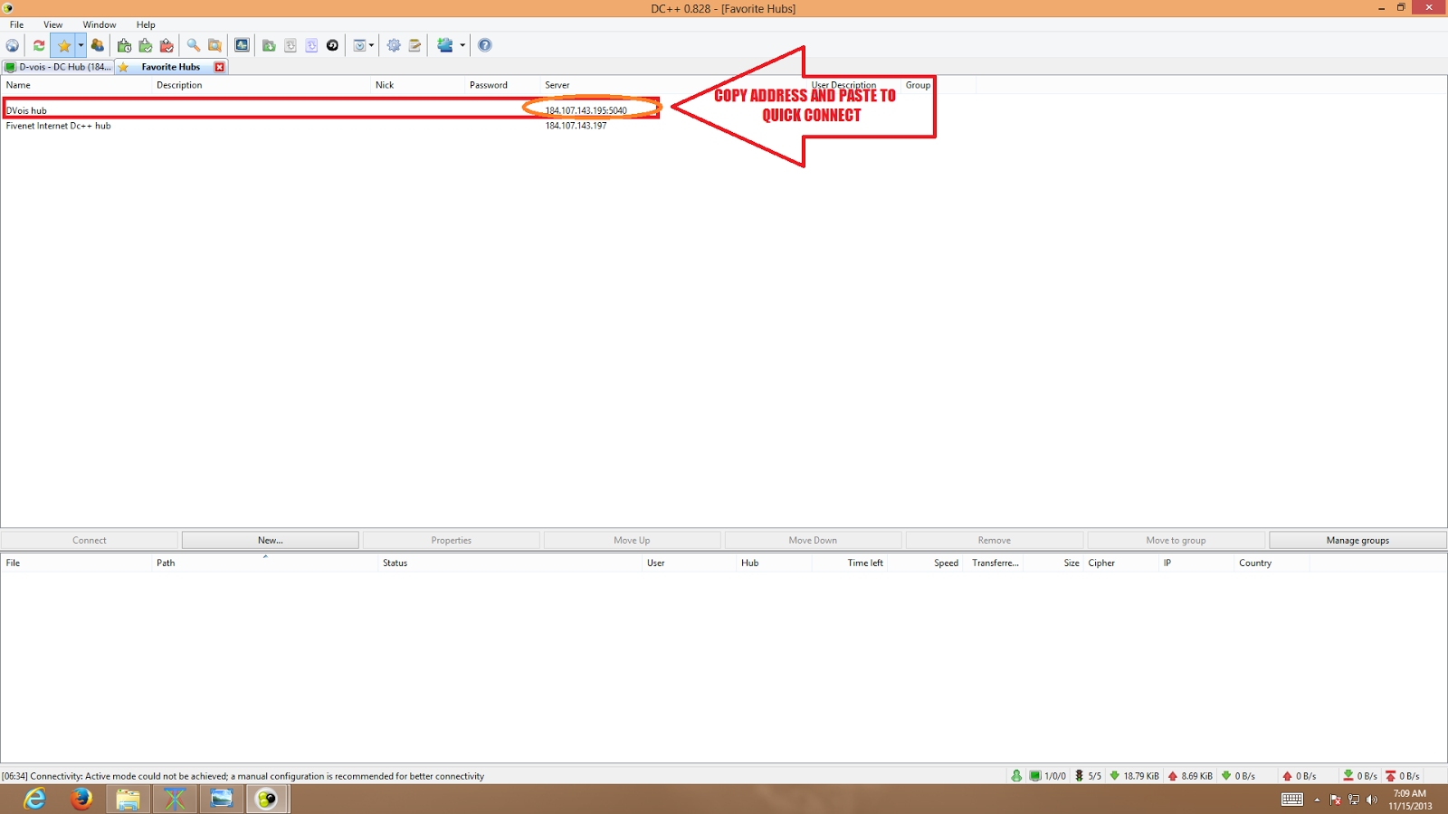Viewport: 1448px width, 814px height.
Task: Click the Move Up button
Action: (x=632, y=540)
